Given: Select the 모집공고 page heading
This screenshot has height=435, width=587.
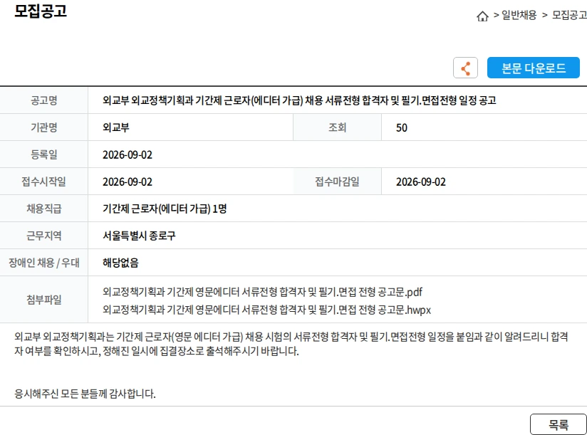Looking at the screenshot, I should (x=41, y=11).
